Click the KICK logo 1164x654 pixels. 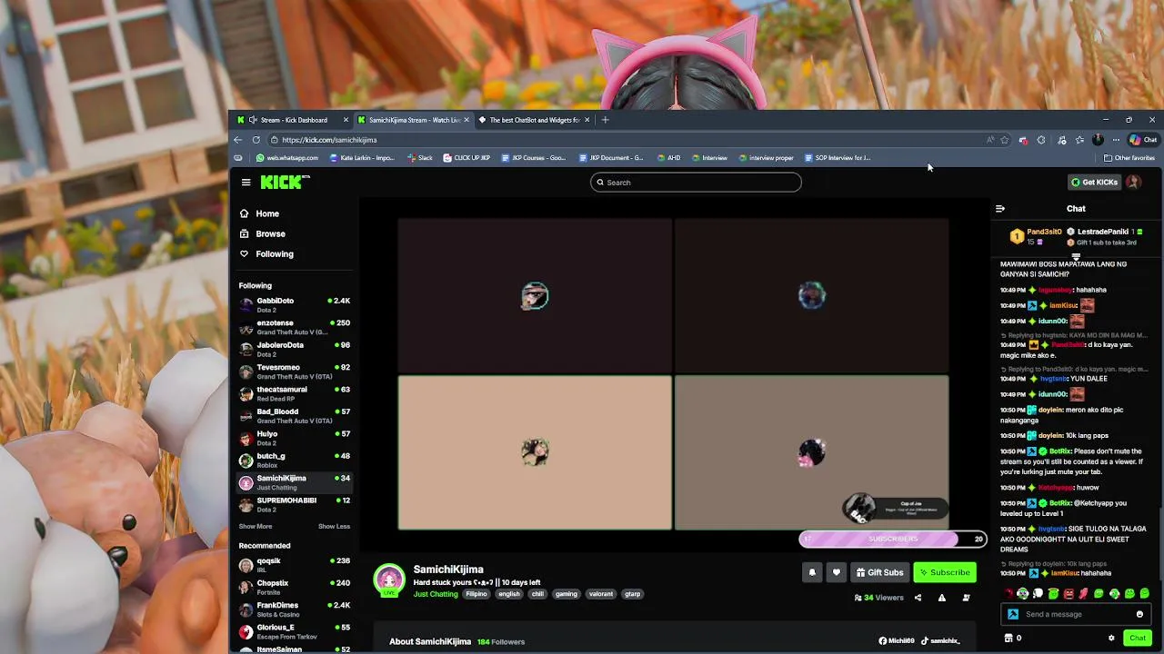pos(284,182)
